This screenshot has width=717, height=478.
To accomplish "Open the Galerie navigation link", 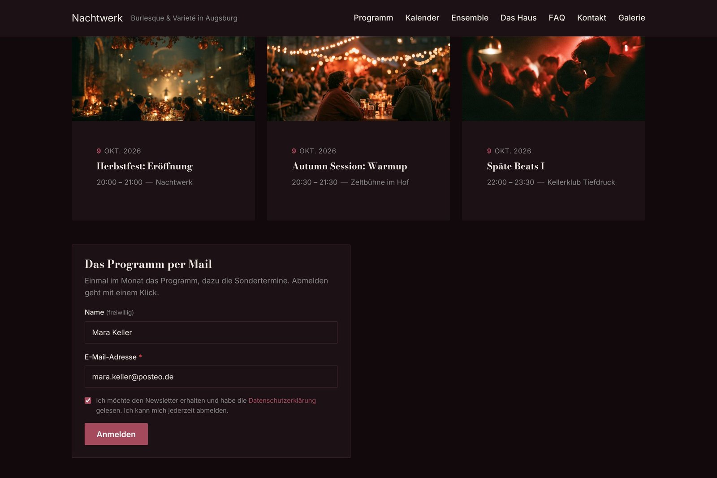I will (x=631, y=18).
